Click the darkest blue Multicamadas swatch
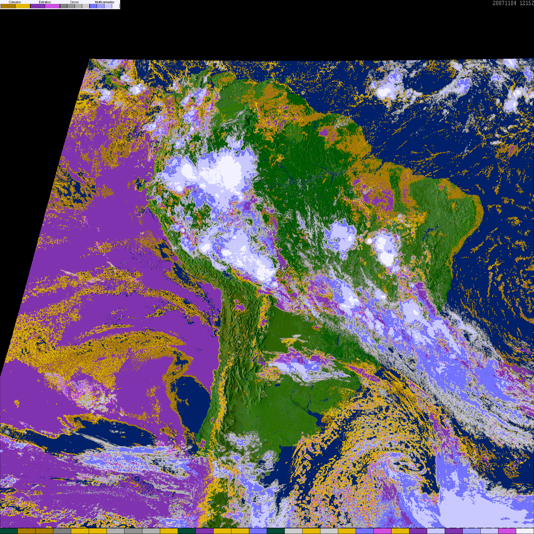534x534 pixels. pyautogui.click(x=93, y=6)
